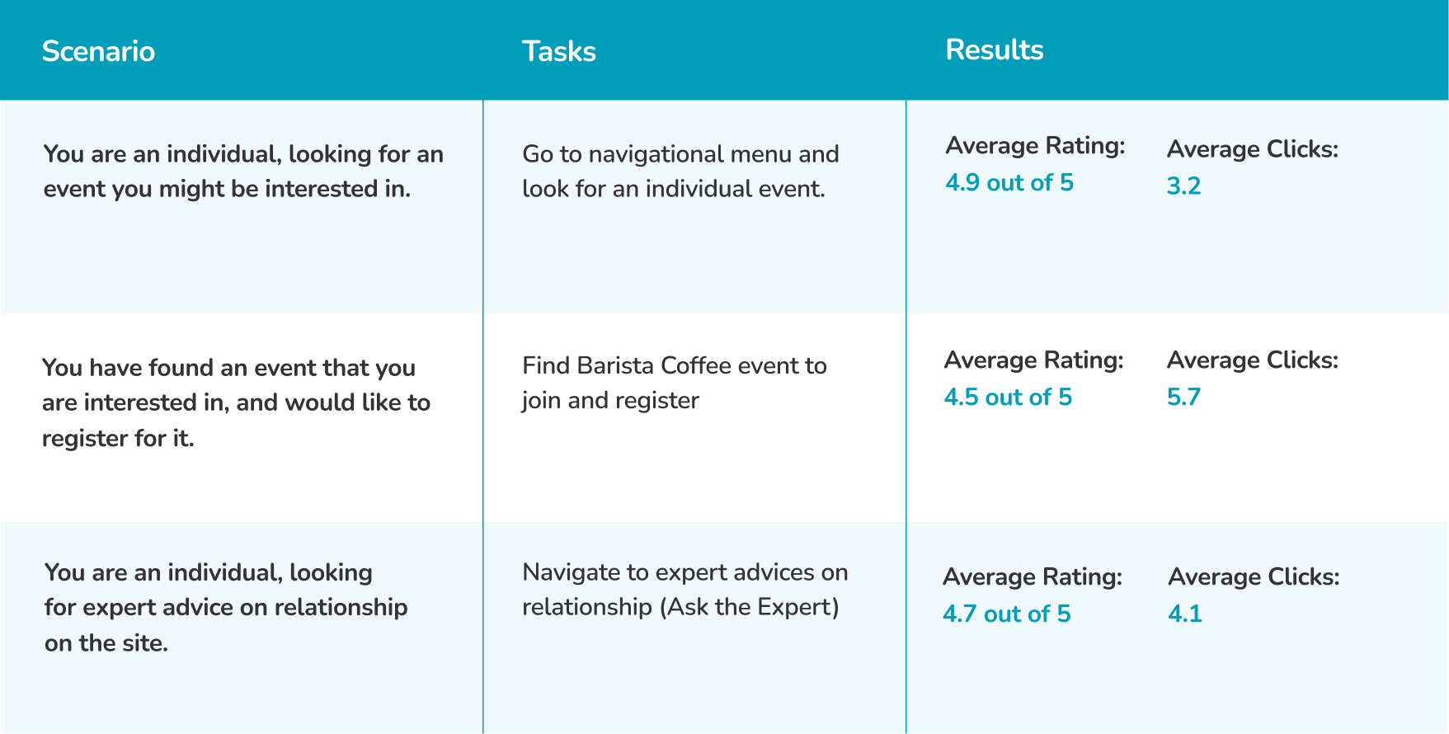
Task: Click second row Average Rating label
Action: click(x=1033, y=360)
